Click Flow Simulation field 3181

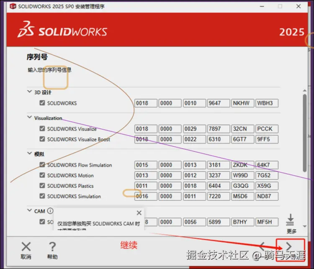(x=219, y=165)
